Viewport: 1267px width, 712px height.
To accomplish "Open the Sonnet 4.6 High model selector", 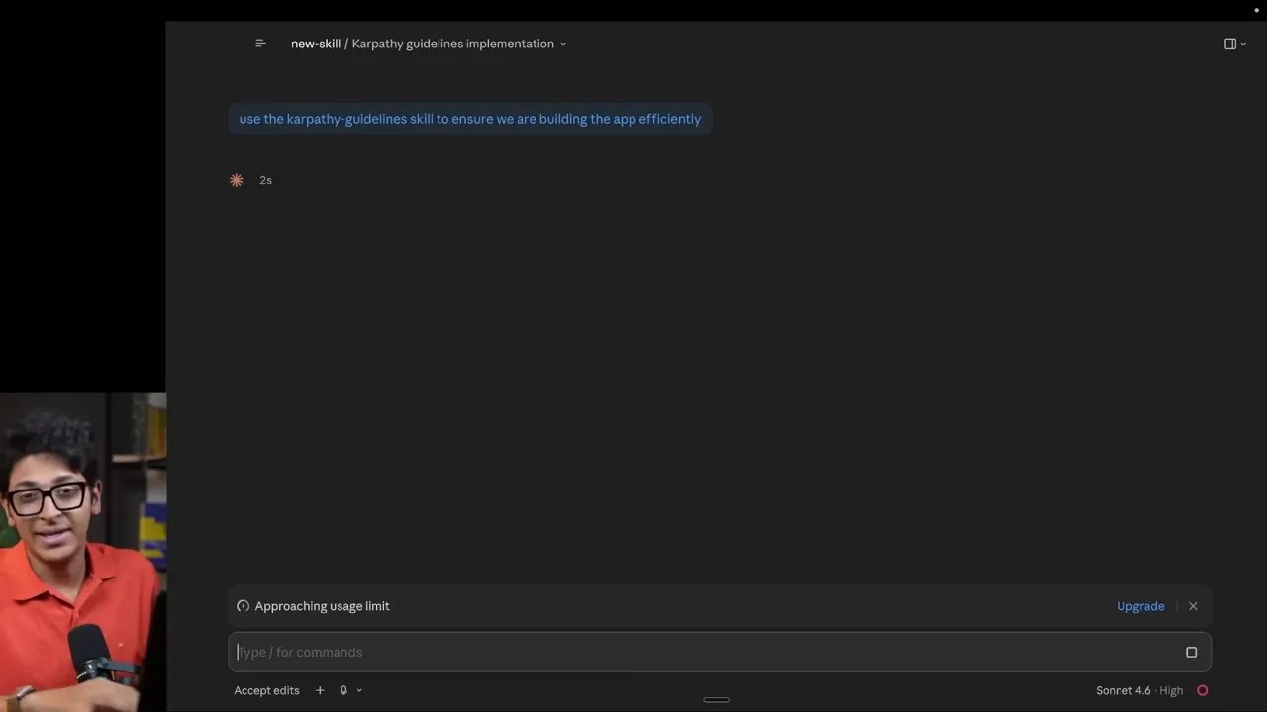I will pos(1139,690).
